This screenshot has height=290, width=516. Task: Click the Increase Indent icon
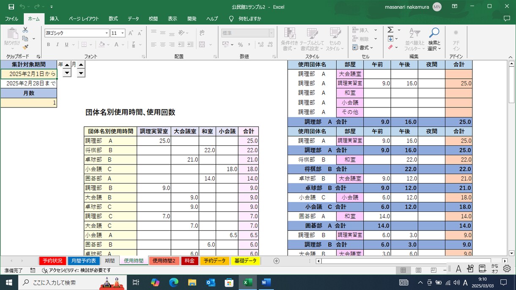tap(191, 44)
